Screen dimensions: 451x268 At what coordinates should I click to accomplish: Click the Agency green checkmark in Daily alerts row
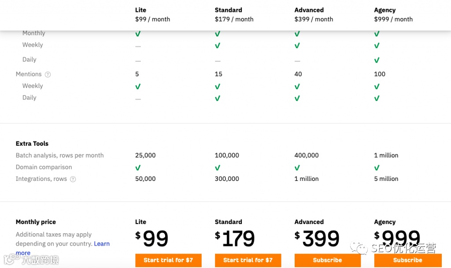[377, 60]
